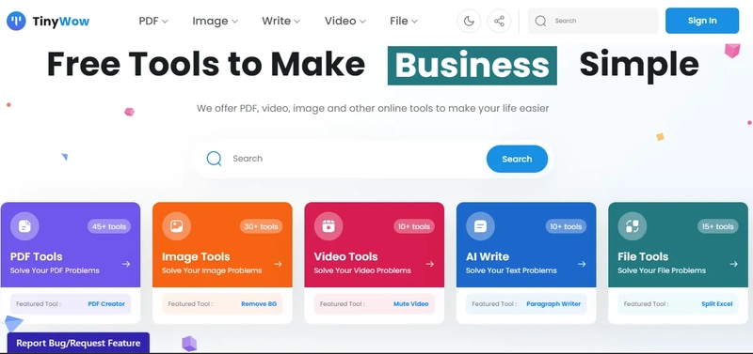Click the Video Tools reel icon
Screen dimensions: 753x354
tap(328, 226)
